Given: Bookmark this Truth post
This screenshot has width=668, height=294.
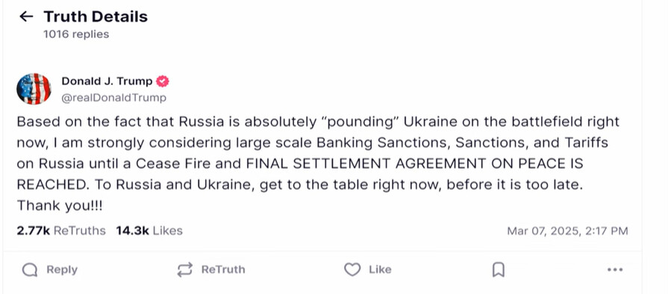Looking at the screenshot, I should (x=499, y=269).
